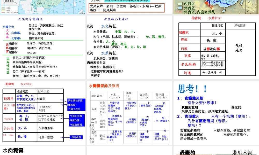Open the 水系特征 table slide thumbnail
The height and width of the screenshot is (155, 259).
point(216,47)
